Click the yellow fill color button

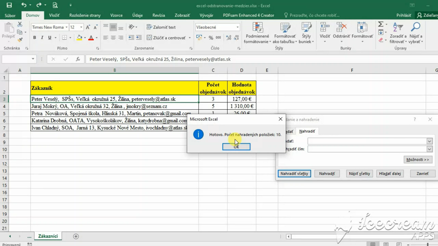79,38
